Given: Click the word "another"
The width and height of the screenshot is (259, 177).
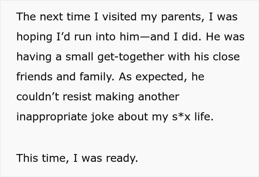Looking at the screenshot, I should 159,97.
